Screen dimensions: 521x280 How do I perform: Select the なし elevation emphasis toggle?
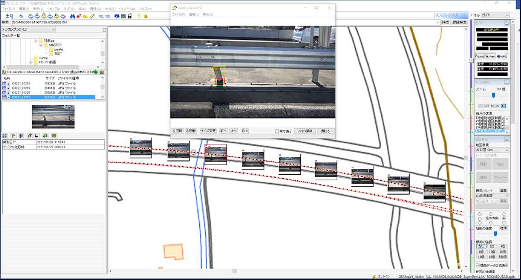point(481,246)
